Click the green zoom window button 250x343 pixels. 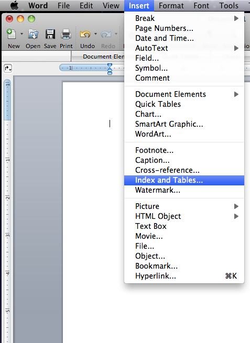click(31, 19)
